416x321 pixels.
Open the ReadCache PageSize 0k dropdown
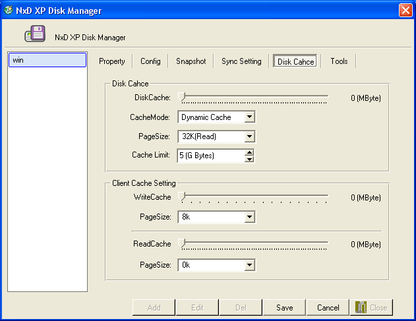(249, 265)
